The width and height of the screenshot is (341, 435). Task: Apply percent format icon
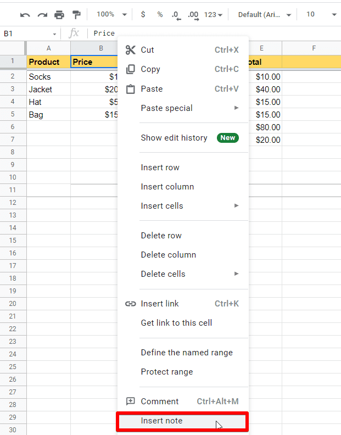(x=160, y=14)
